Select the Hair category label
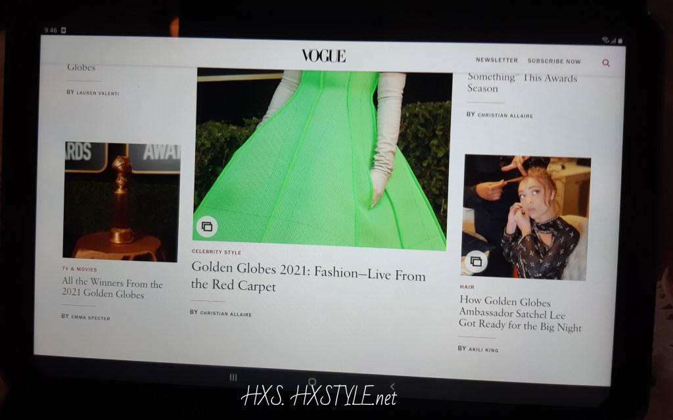The image size is (673, 420). pos(467,287)
